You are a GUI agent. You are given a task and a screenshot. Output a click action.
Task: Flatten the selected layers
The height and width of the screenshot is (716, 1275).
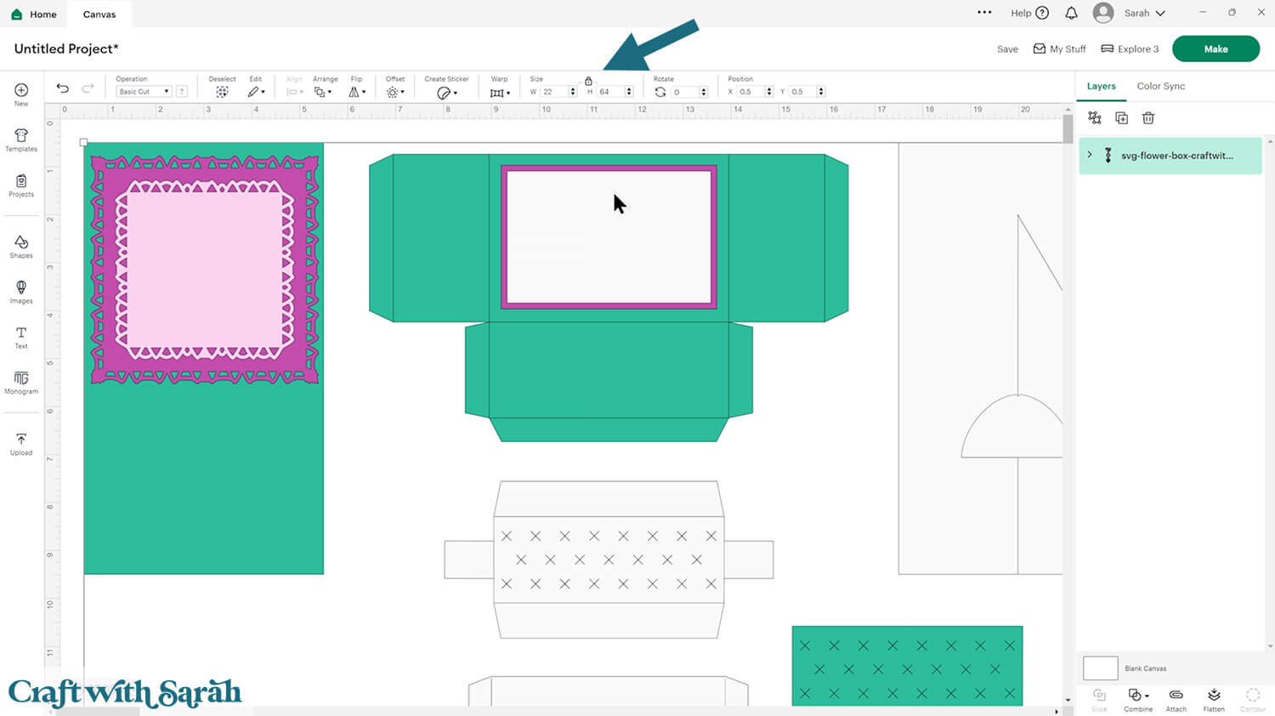point(1214,699)
